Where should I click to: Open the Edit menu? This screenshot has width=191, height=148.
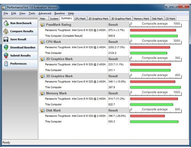point(13,13)
